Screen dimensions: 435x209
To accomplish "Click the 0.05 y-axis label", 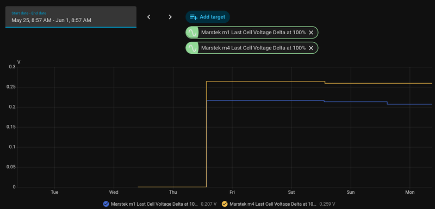I will click(11, 167).
